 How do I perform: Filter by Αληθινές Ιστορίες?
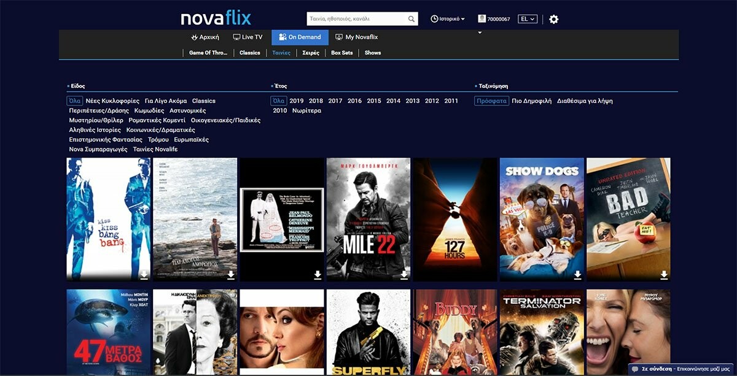(x=95, y=130)
